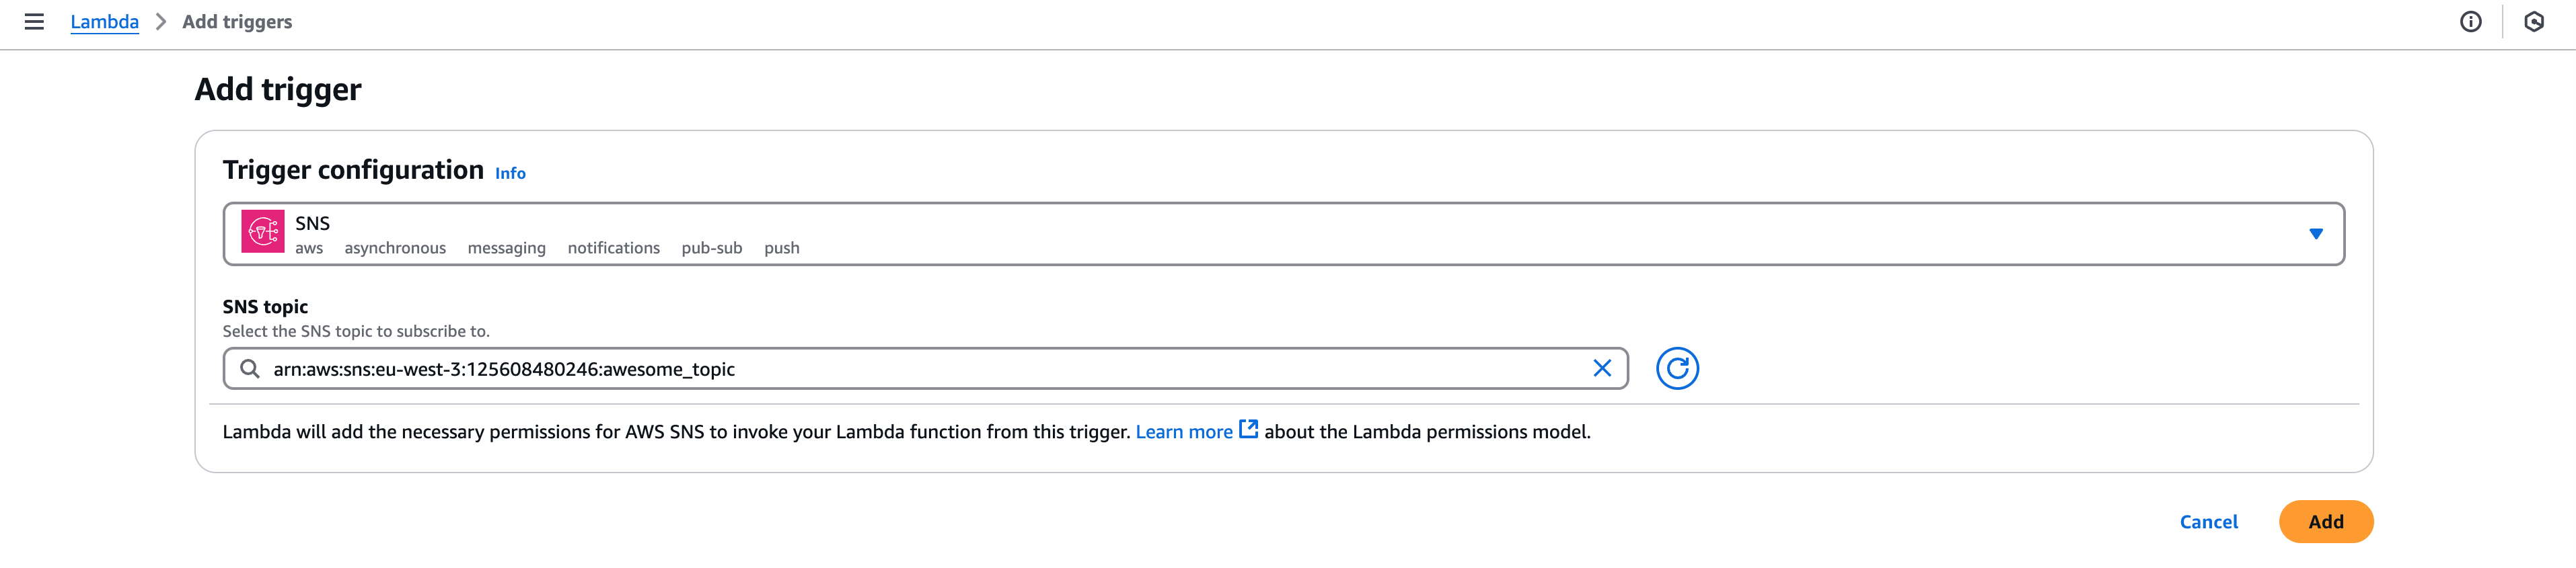
Task: Expand the trigger source dropdown arrow
Action: point(2315,234)
